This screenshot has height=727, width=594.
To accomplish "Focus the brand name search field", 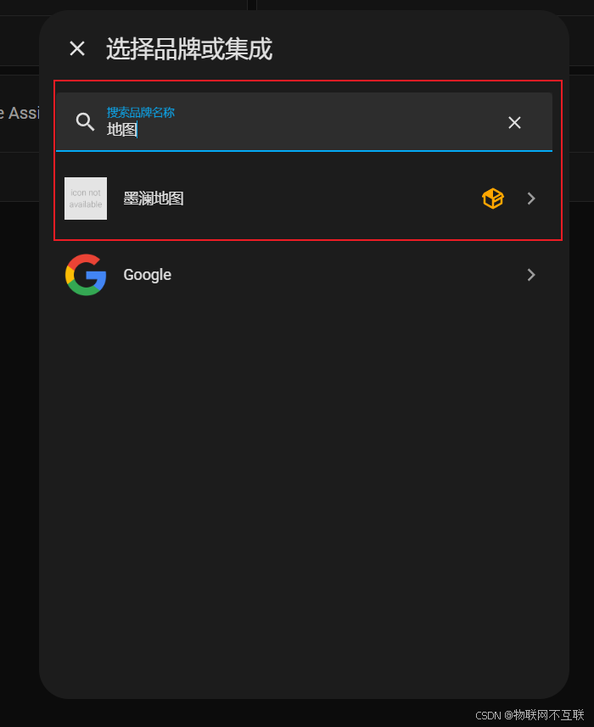I will coord(304,122).
